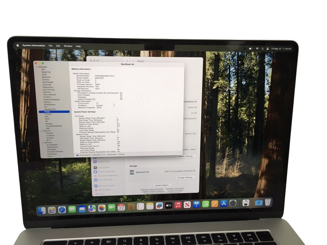Open the Edit menu

point(58,46)
